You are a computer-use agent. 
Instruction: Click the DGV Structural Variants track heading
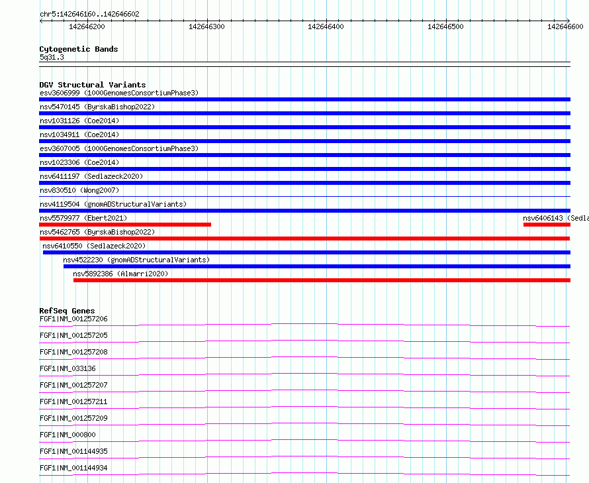(93, 85)
